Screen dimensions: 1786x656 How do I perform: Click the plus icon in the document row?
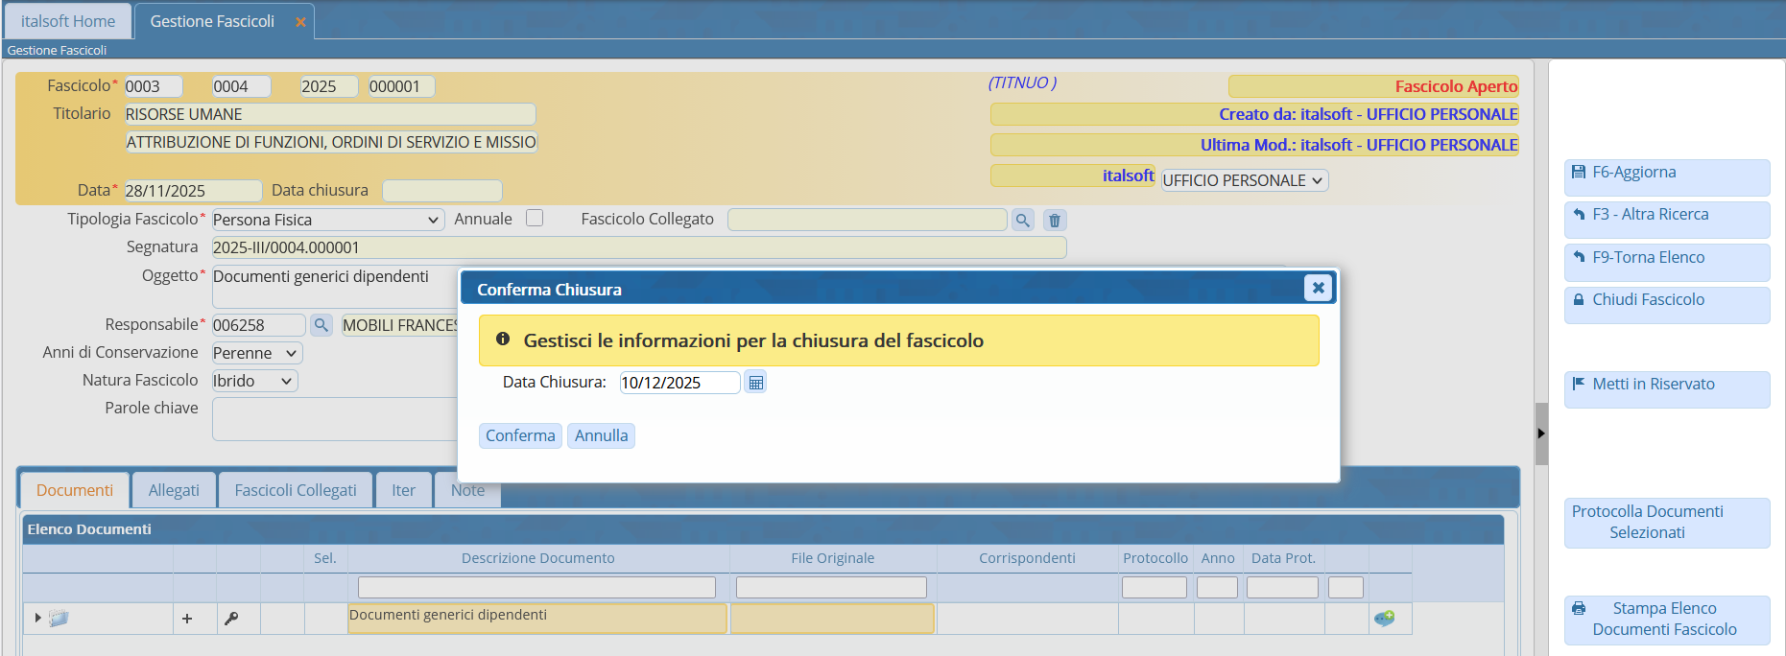coord(187,619)
